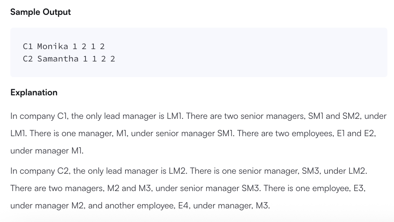
Task: Click the 'M2 and M3' text
Action: 129,188
